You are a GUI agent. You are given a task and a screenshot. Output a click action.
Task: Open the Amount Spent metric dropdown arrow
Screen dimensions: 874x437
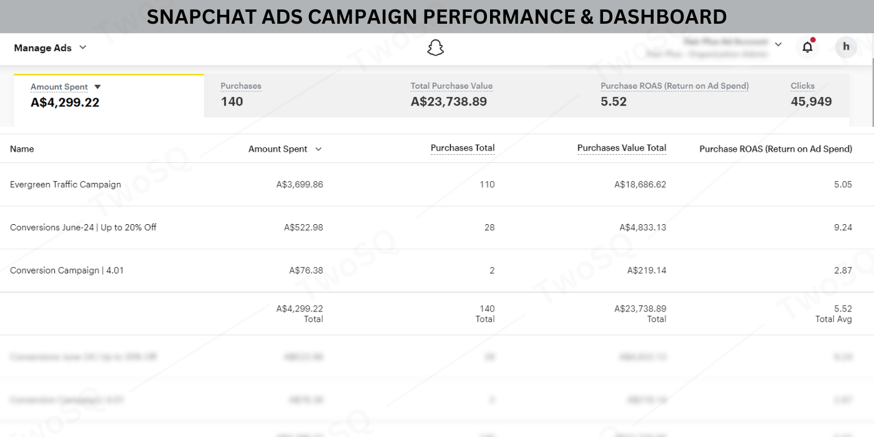pos(97,87)
